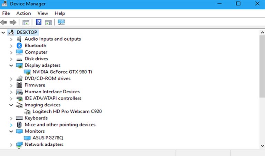The height and width of the screenshot is (156, 265).
Task: Click the IDE ATA/ATAPI controllers icon
Action: coord(19,98)
